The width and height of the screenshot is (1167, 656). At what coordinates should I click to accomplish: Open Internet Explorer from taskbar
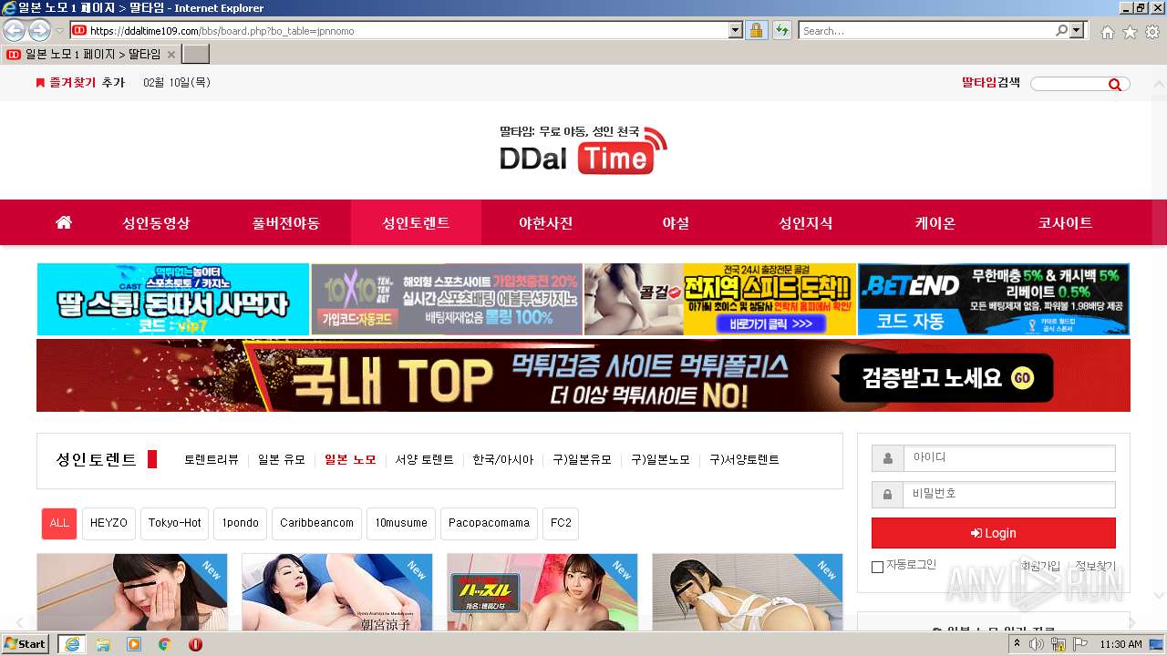(x=71, y=644)
